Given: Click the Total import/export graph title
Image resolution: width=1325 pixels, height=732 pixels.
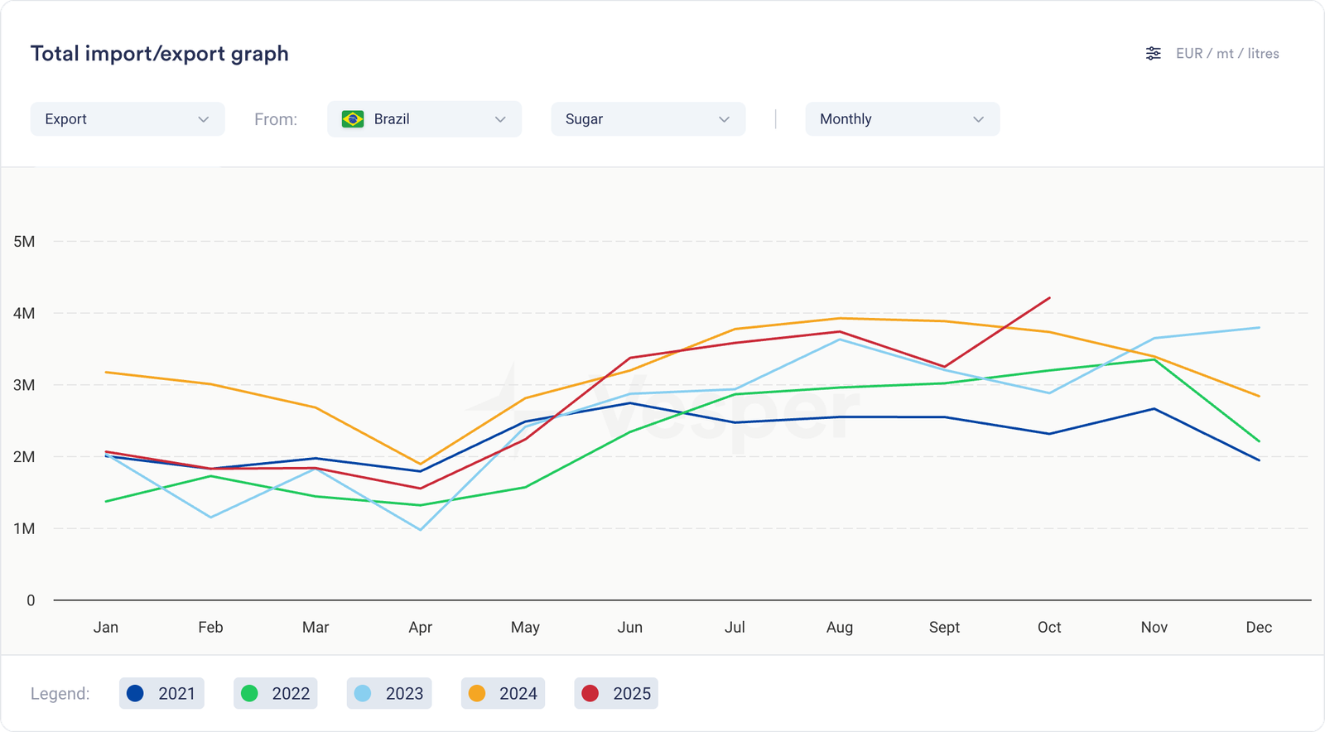Looking at the screenshot, I should (x=160, y=54).
